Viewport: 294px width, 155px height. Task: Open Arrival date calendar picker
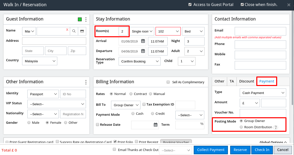[x=143, y=41]
